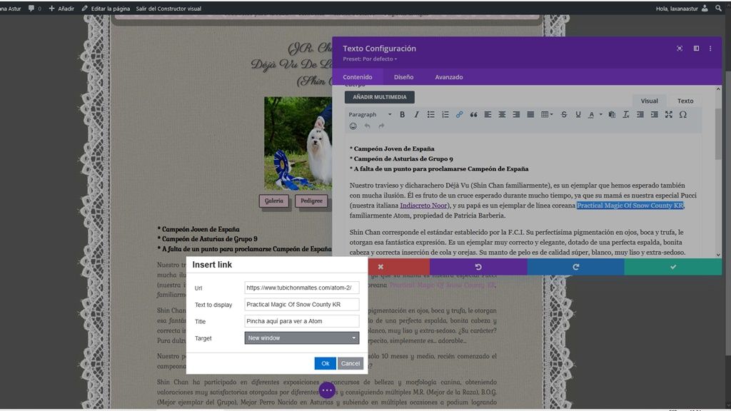Click the blue redo button in modal footer
Screen dimensions: 731x411
pos(576,267)
